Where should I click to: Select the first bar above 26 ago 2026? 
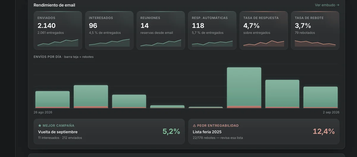[x=52, y=99]
